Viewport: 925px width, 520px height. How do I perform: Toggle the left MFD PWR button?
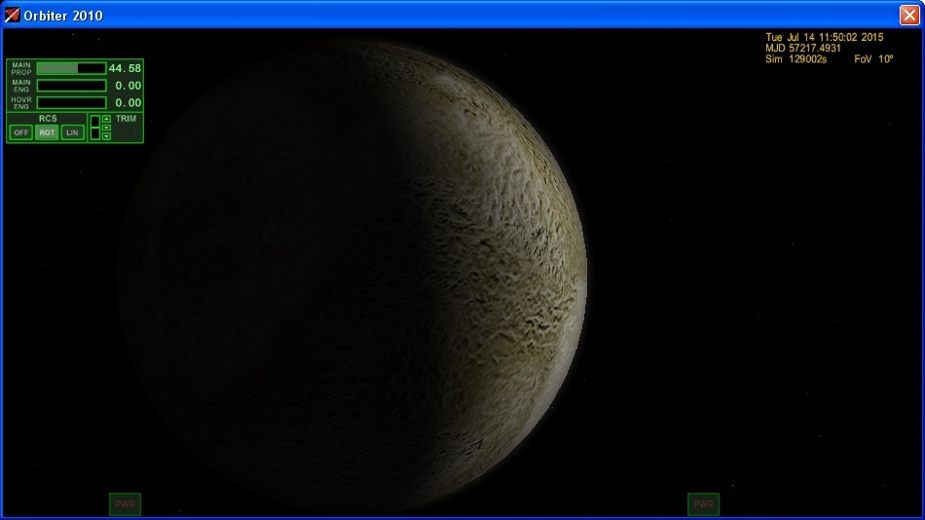(x=125, y=504)
